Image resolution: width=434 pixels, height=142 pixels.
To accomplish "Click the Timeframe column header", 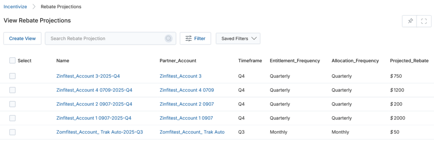I will click(250, 60).
